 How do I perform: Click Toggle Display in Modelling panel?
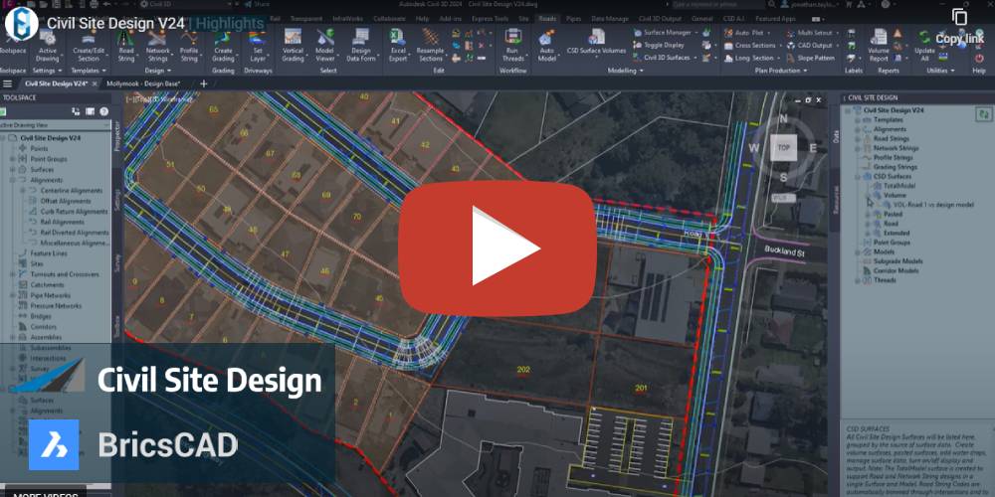tap(659, 45)
